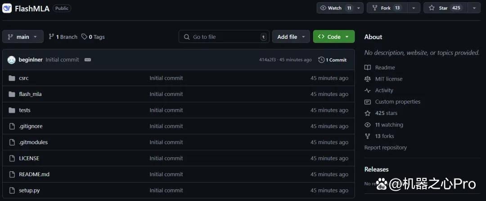
Task: Expand the main branch dropdown
Action: click(22, 37)
